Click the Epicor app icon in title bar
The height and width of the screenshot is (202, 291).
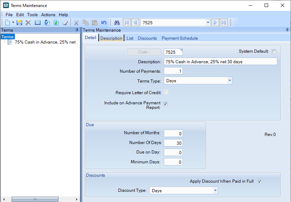(x=6, y=5)
